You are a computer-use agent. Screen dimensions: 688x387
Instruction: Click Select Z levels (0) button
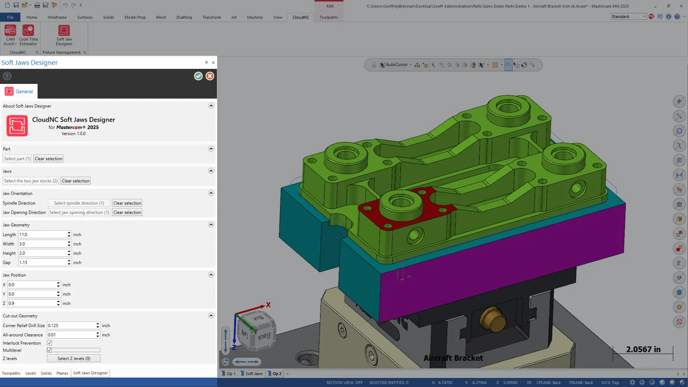74,359
